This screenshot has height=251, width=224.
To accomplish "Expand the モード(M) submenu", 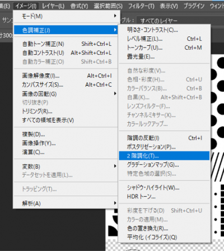I will 66,16.
